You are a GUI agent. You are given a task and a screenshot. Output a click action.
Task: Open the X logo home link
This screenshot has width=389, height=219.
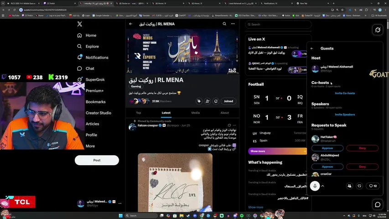[x=79, y=24]
